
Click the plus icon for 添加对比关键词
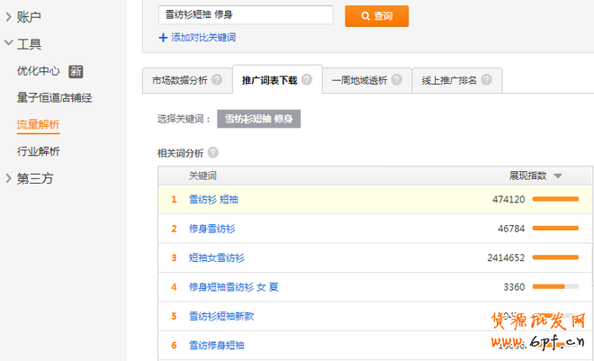coord(163,38)
